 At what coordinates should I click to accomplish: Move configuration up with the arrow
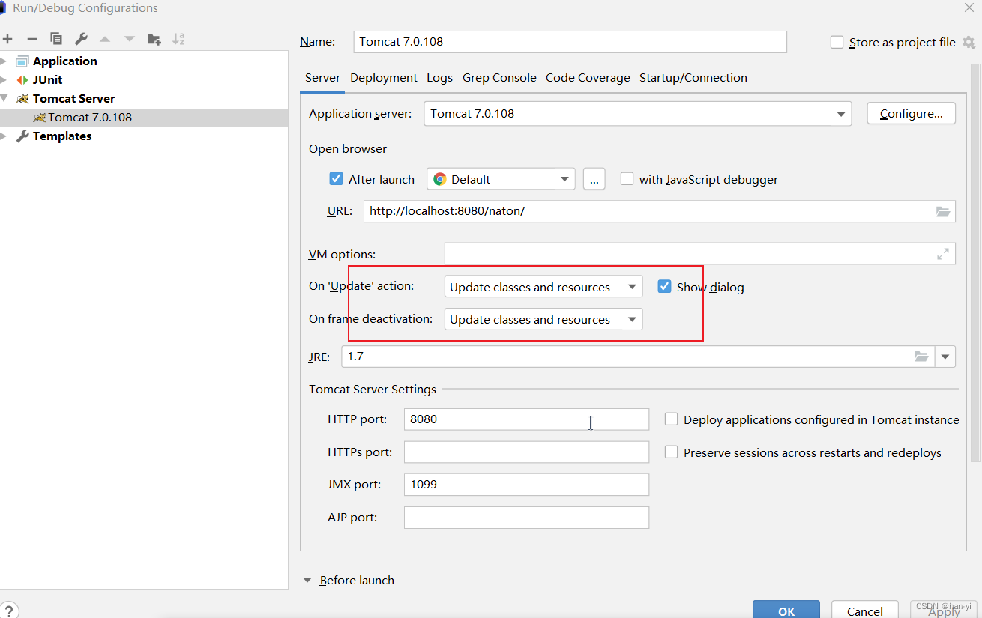[x=105, y=39]
